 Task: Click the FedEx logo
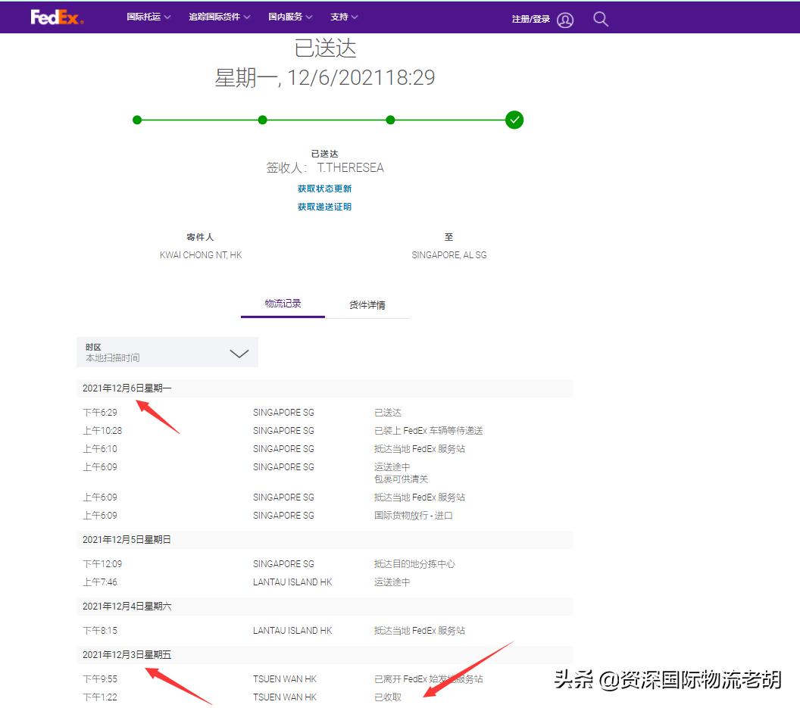click(56, 15)
